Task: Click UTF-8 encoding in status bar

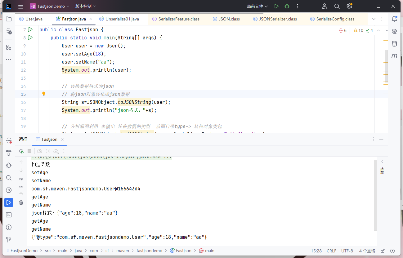Action: tap(347, 251)
